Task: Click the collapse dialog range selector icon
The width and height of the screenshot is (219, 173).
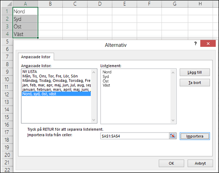Action: point(173,136)
